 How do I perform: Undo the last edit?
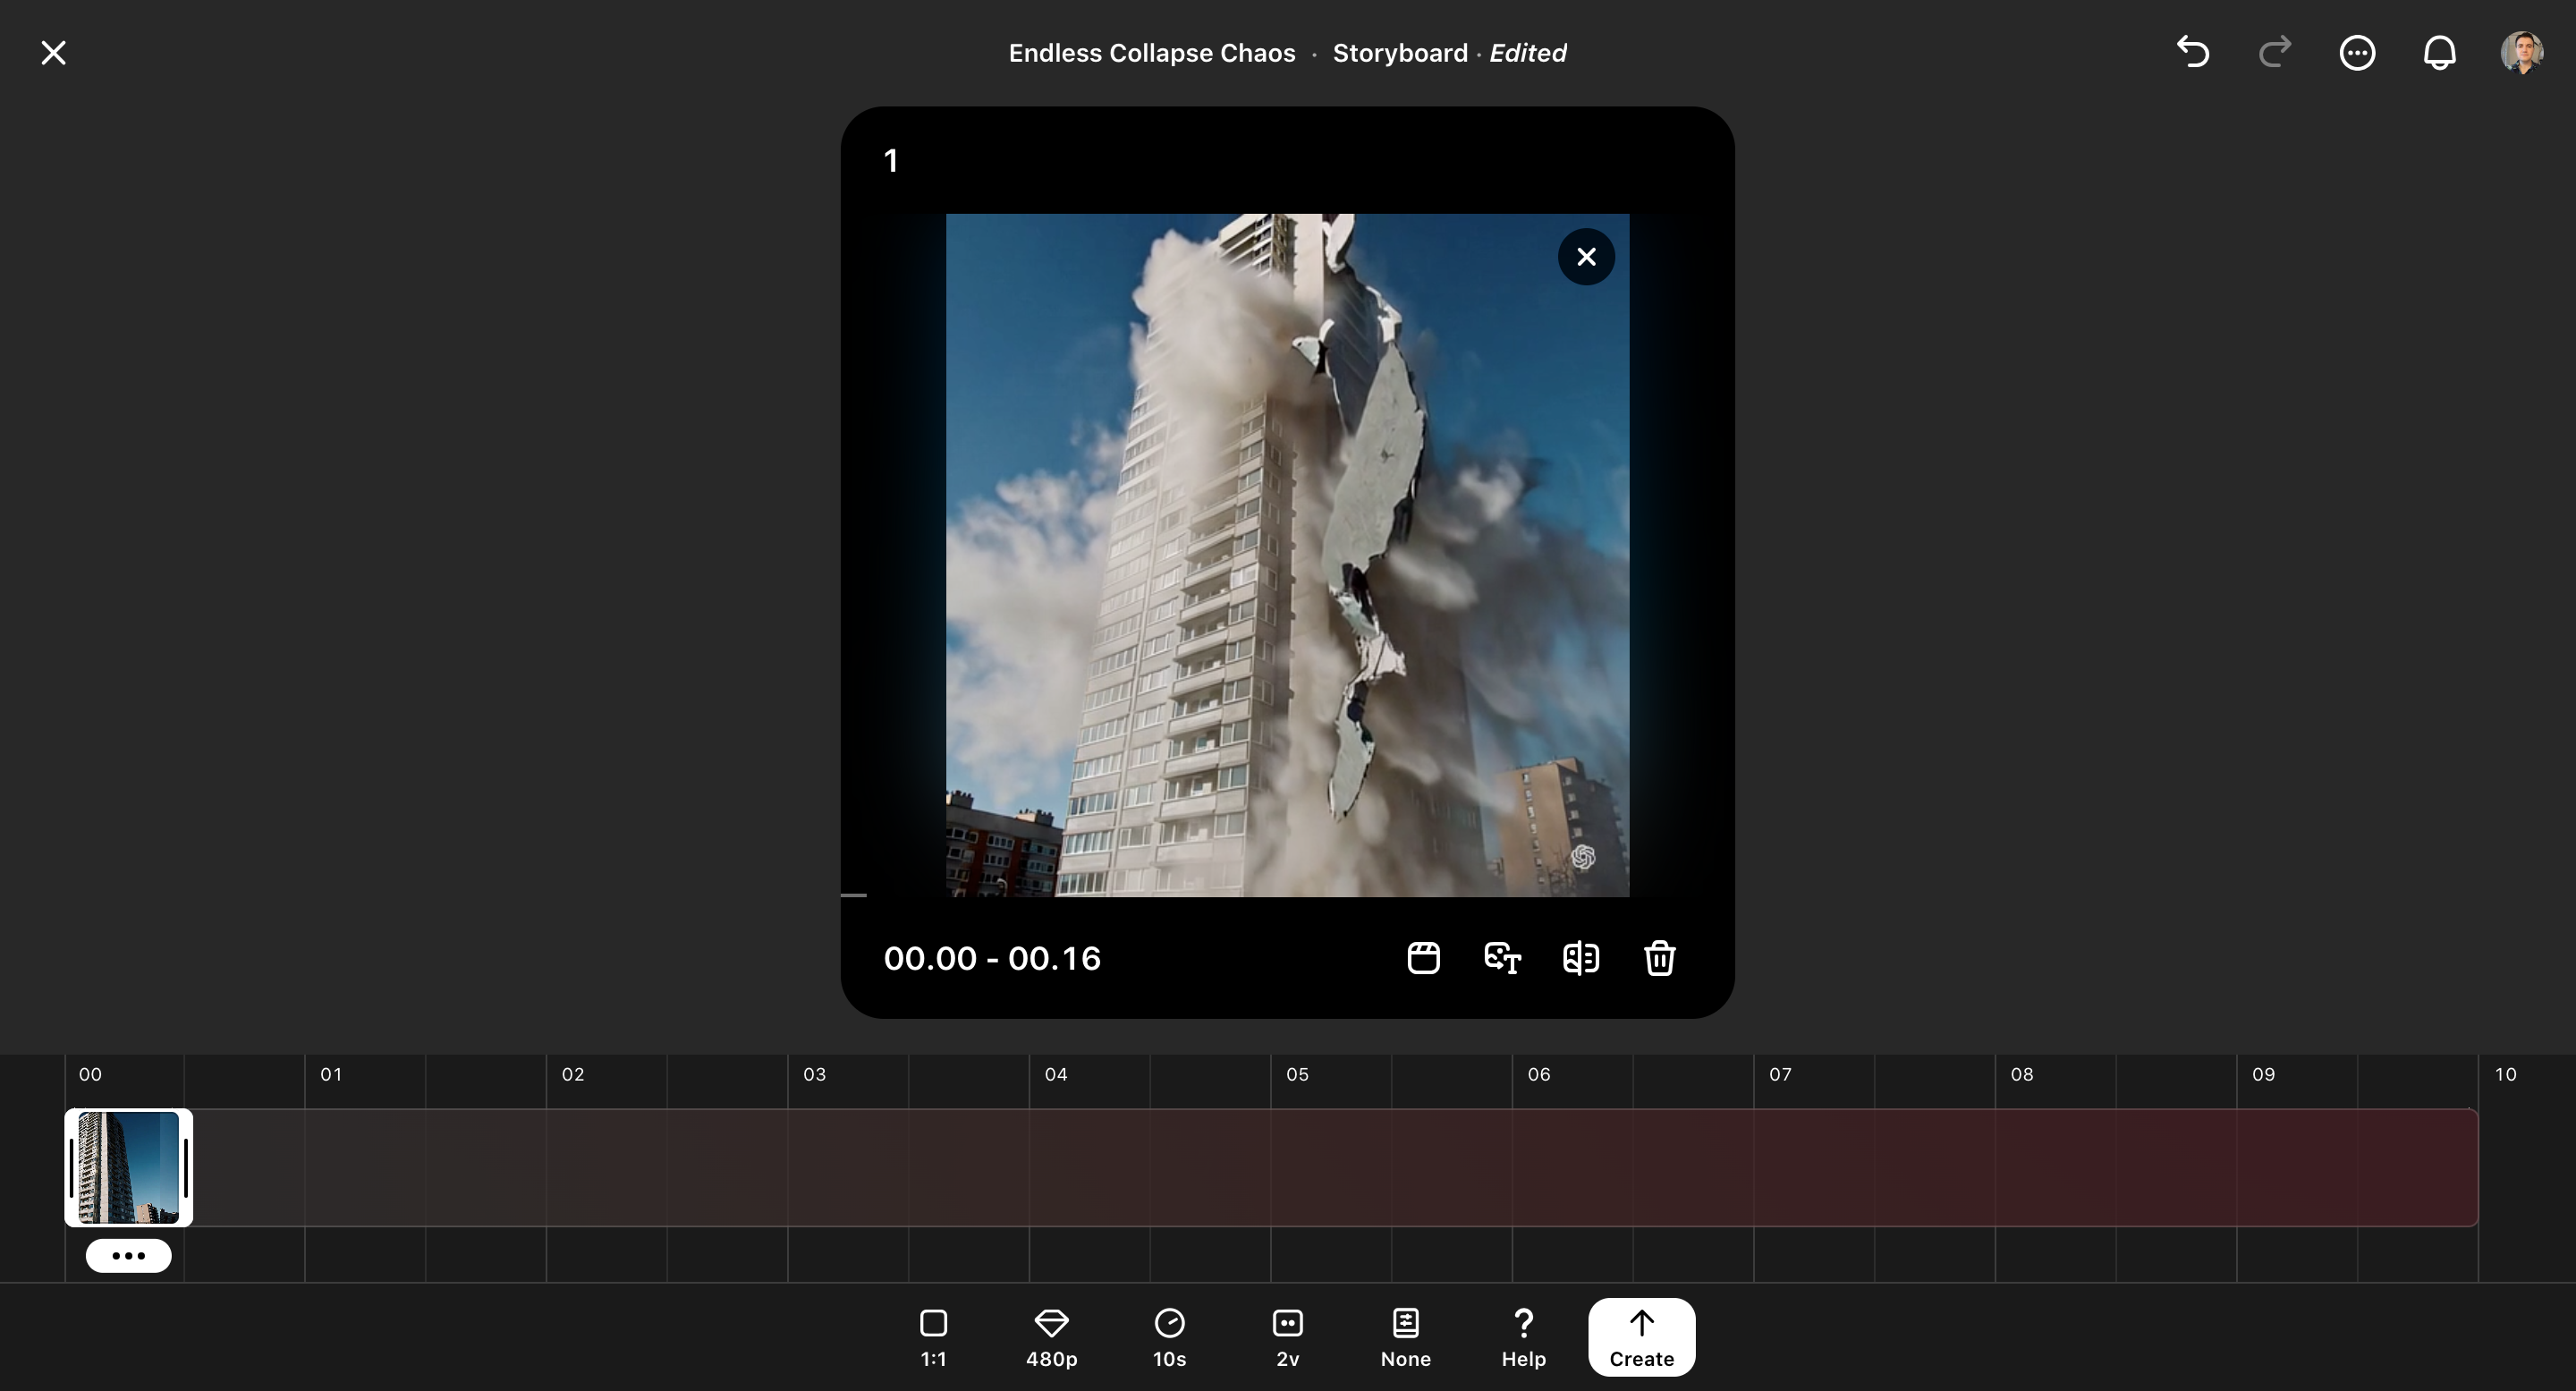[2192, 52]
